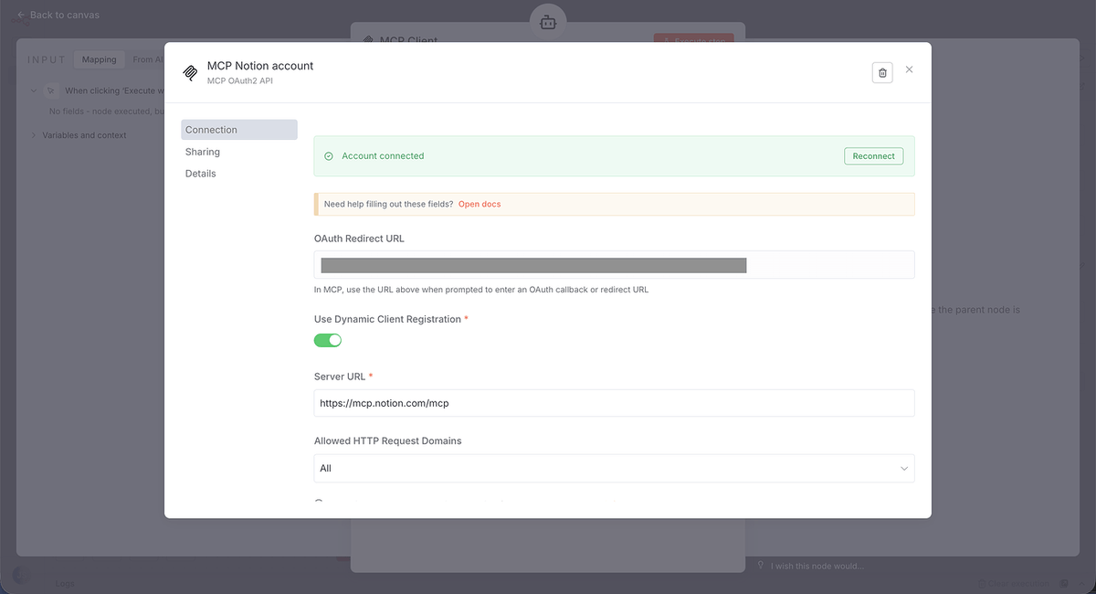Click the Reconnect button

[x=873, y=156]
